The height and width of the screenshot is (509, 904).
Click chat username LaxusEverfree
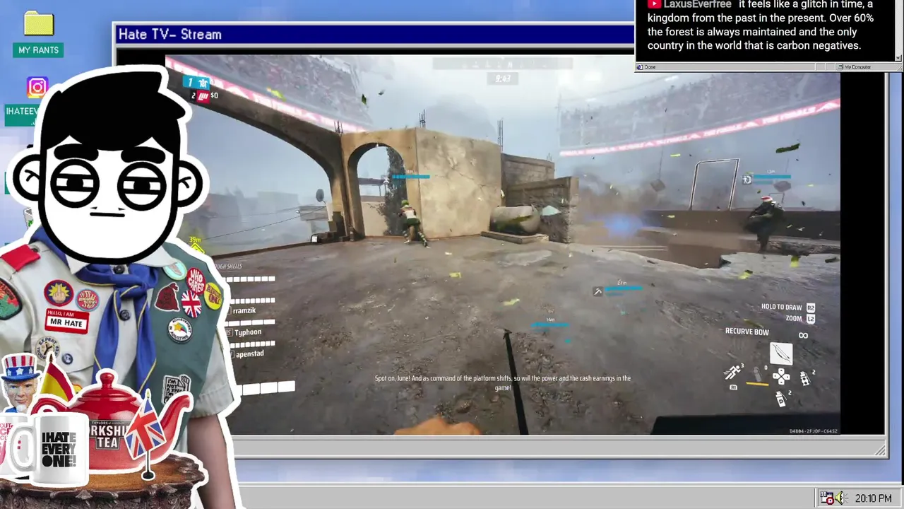point(697,4)
